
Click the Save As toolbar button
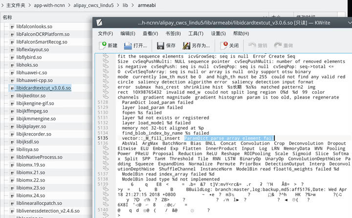click(196, 46)
